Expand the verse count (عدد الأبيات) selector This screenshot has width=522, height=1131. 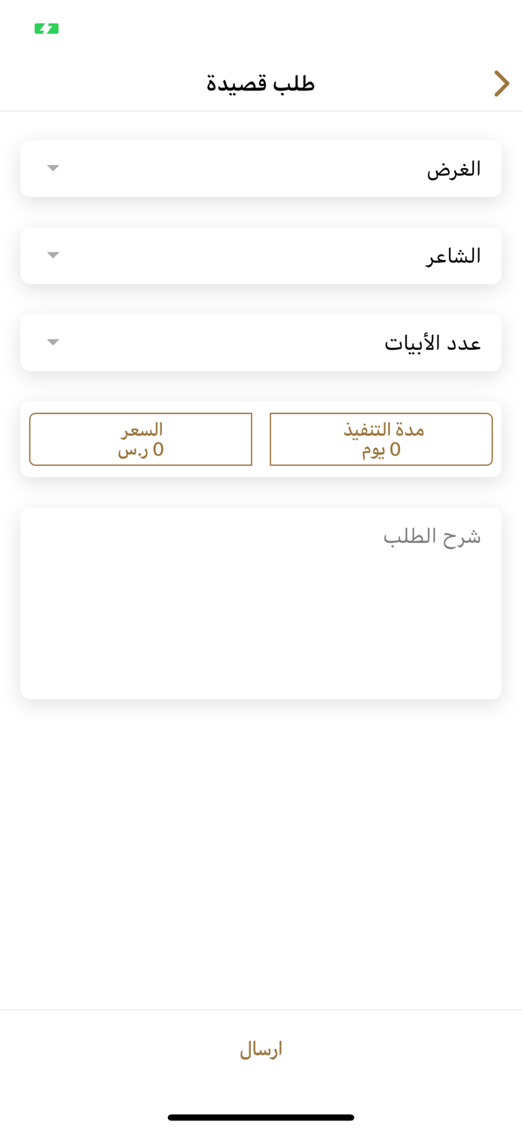tap(261, 342)
